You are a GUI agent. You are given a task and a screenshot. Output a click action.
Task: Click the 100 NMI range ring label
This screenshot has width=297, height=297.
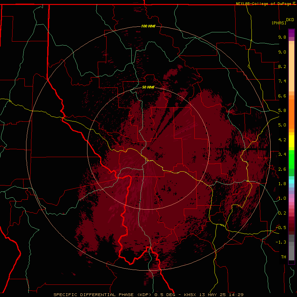tap(148, 26)
